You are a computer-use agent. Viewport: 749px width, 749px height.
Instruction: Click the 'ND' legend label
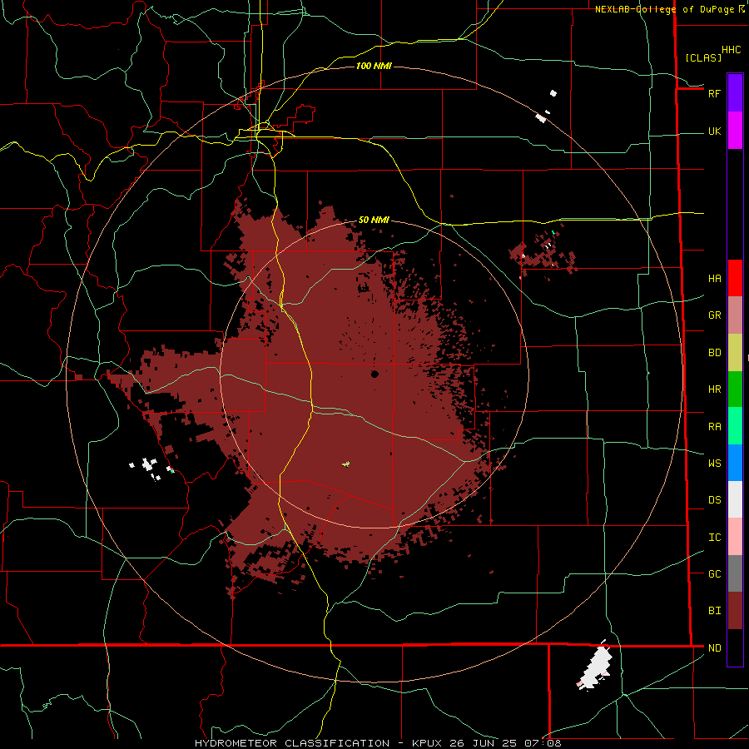coord(714,648)
